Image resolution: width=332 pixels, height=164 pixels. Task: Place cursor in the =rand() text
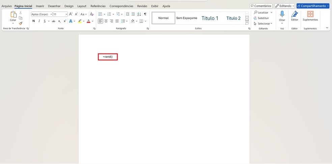pos(108,57)
